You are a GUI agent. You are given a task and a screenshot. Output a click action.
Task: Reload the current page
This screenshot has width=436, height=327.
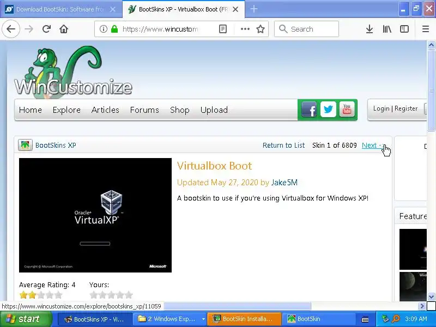46,29
